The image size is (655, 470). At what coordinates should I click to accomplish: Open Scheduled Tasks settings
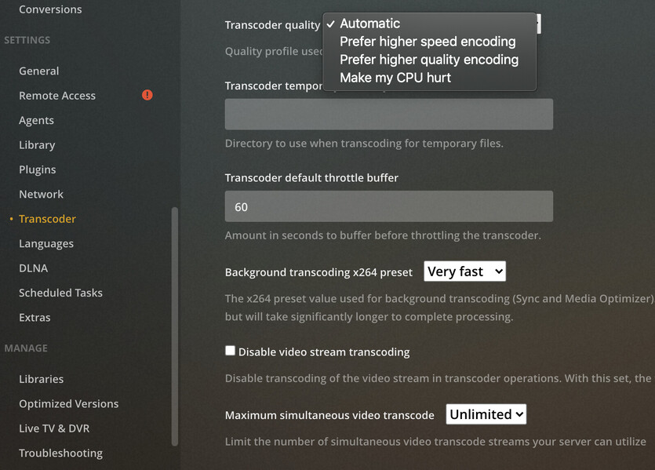pos(60,293)
